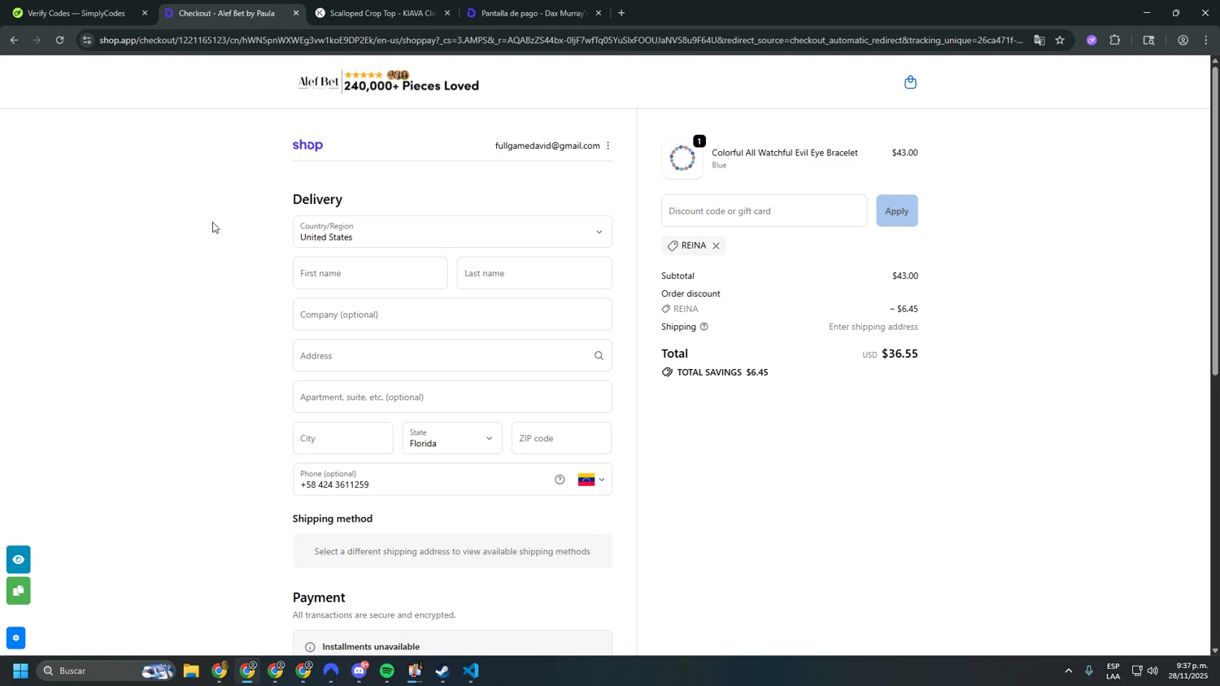Click the Colorful All Watchful Evil Eye Bracelet title
The height and width of the screenshot is (686, 1220).
tap(785, 153)
